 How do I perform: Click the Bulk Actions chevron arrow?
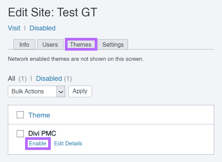point(61,92)
